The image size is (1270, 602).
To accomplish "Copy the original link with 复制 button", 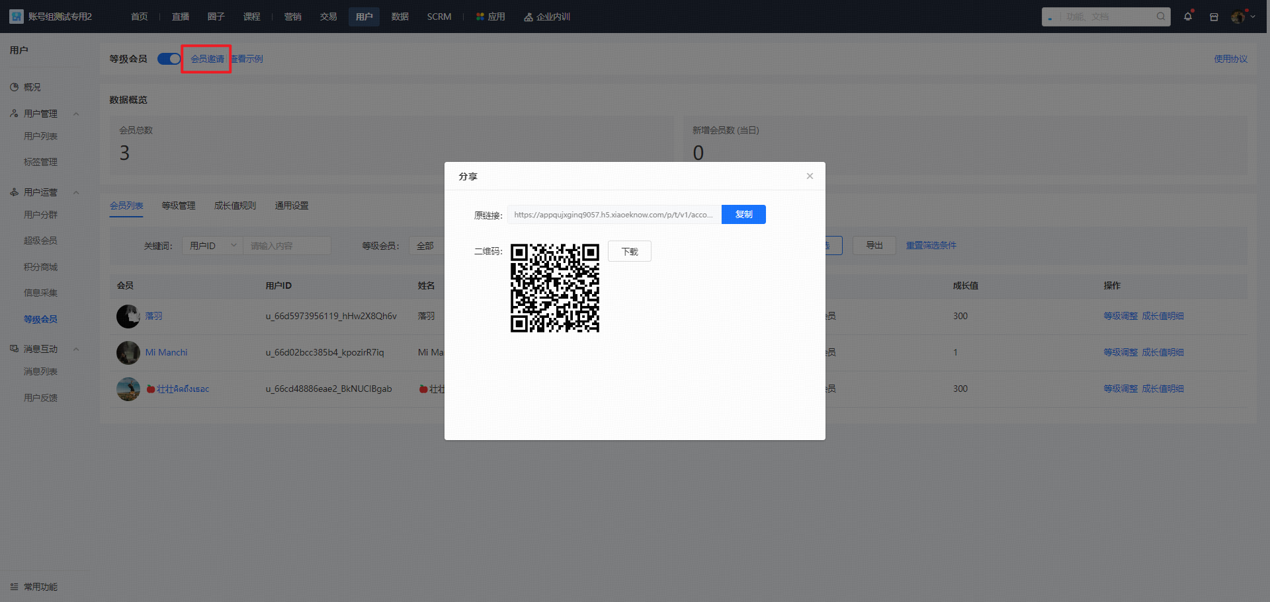I will click(x=743, y=214).
